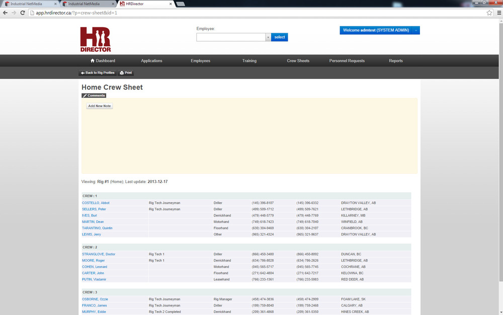Click KILLARNEY, MB location cell
Image resolution: width=503 pixels, height=315 pixels.
coord(353,215)
